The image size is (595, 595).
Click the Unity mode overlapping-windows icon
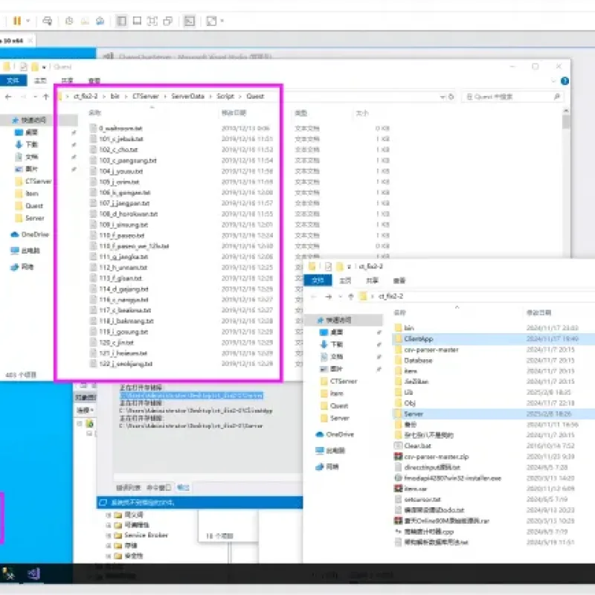coord(168,21)
